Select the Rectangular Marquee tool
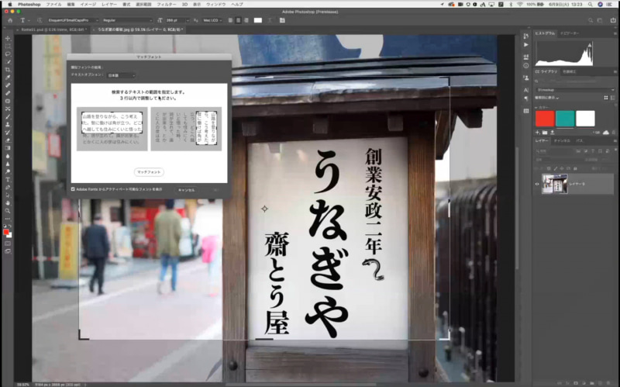Image resolution: width=620 pixels, height=387 pixels. click(8, 47)
